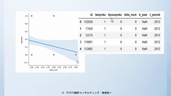
Task: Select the id cell 17430
Action: click(x=89, y=29)
